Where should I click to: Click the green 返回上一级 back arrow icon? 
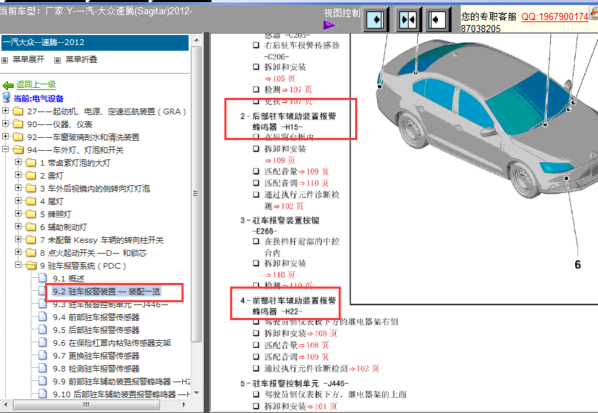point(8,85)
